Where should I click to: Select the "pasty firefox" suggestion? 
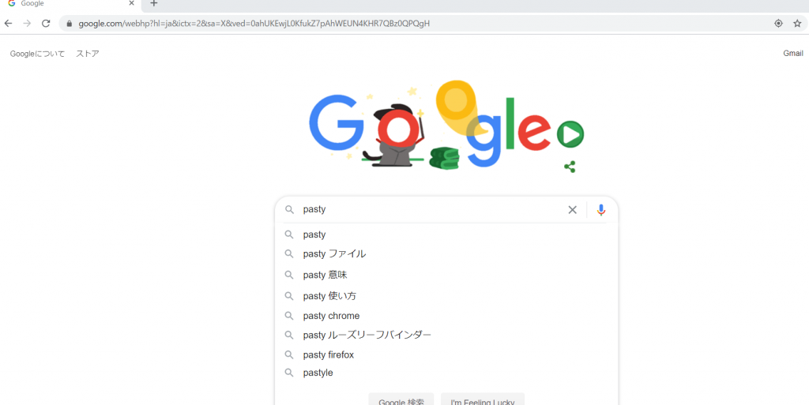[x=329, y=355]
